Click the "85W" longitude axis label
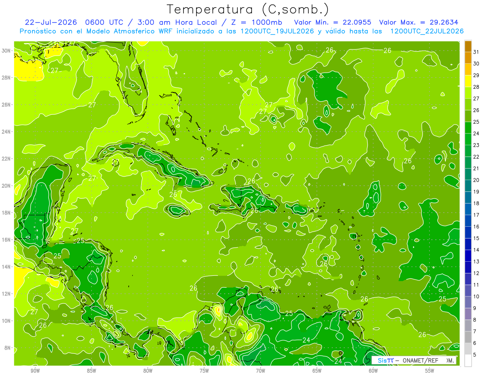 (x=91, y=371)
